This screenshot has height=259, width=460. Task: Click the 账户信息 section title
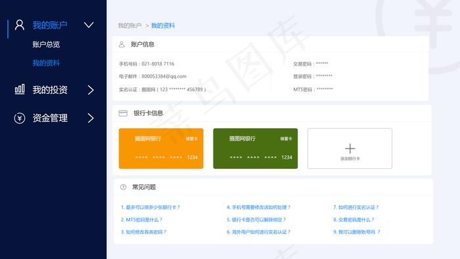[143, 44]
